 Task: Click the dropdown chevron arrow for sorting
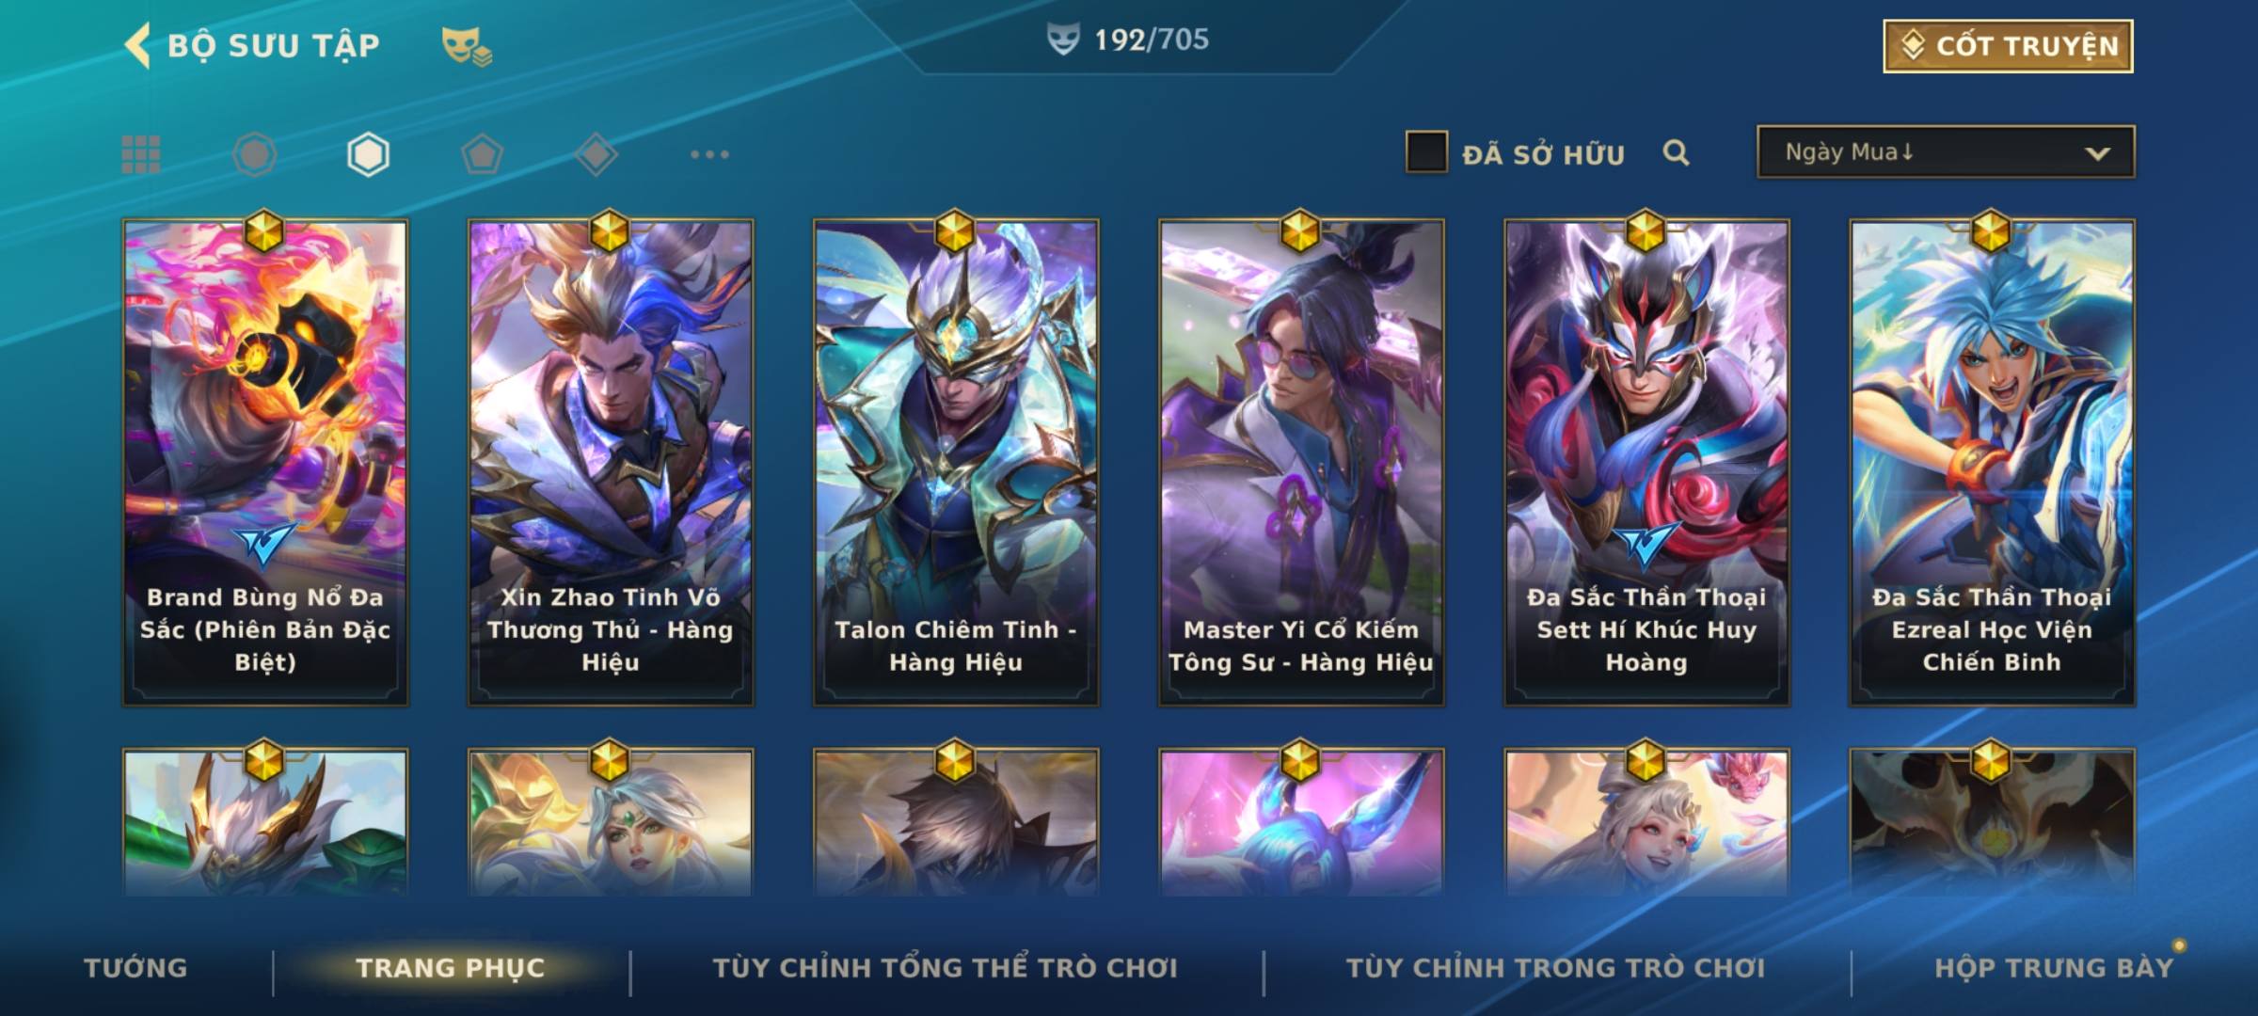tap(2097, 153)
